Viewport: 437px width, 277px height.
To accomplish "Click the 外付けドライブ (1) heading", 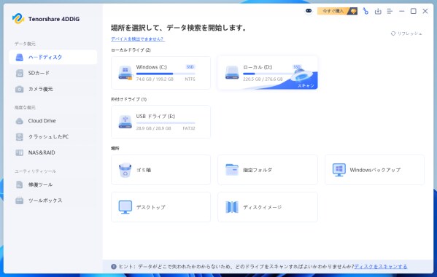I will 128,99.
